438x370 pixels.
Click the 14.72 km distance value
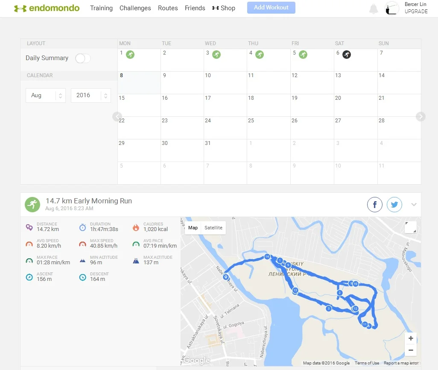pos(48,229)
